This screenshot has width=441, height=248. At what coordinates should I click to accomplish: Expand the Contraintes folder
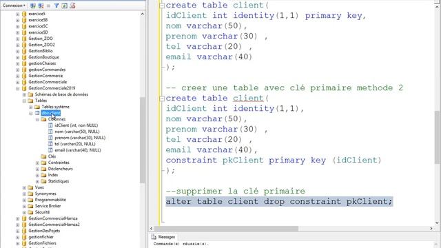click(37, 163)
